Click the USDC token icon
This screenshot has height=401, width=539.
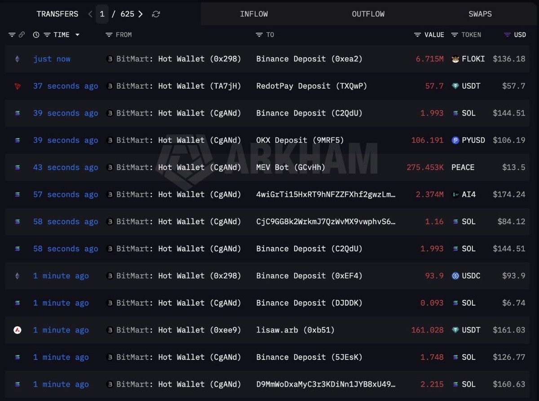click(x=455, y=276)
